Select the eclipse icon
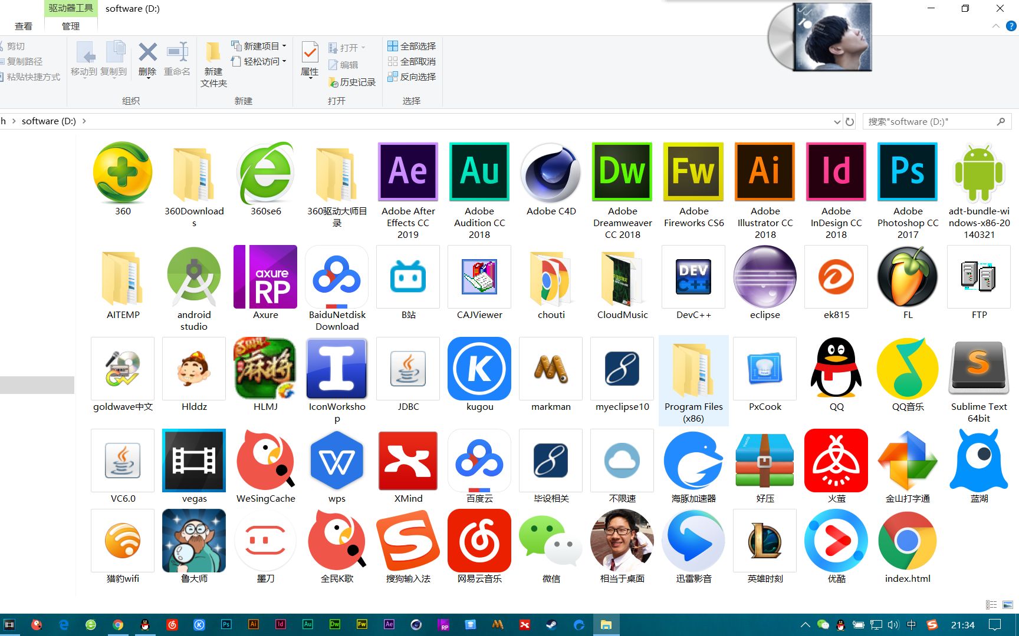 765,277
